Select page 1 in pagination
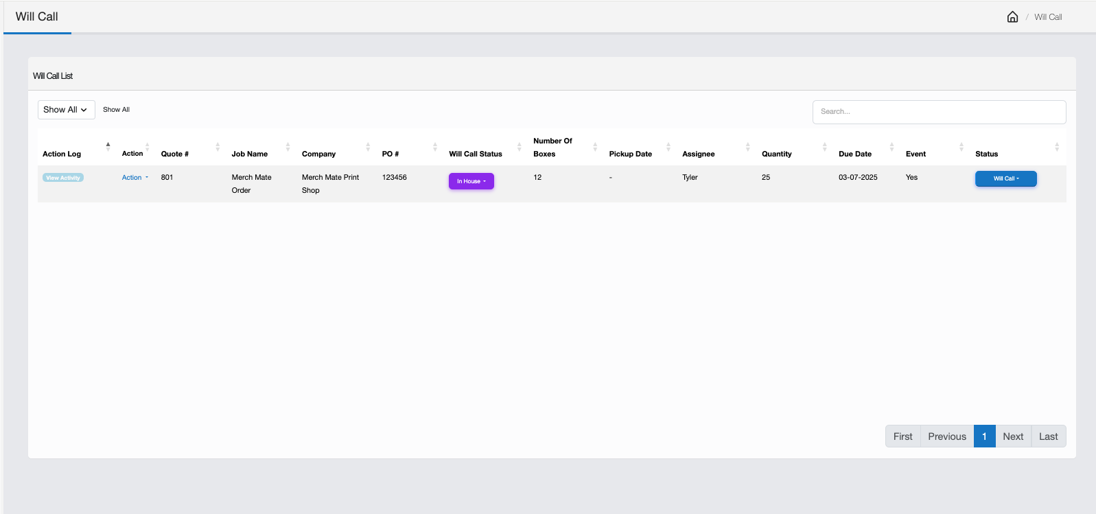The width and height of the screenshot is (1096, 514). click(x=984, y=436)
